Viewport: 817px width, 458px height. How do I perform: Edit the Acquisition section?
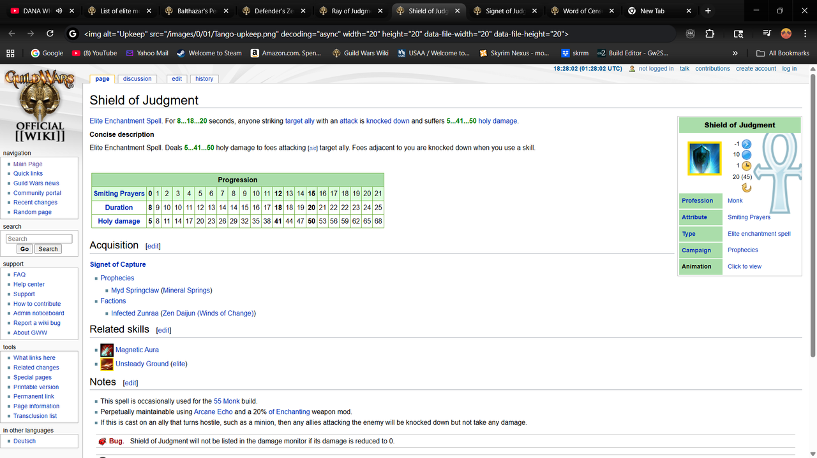(153, 246)
